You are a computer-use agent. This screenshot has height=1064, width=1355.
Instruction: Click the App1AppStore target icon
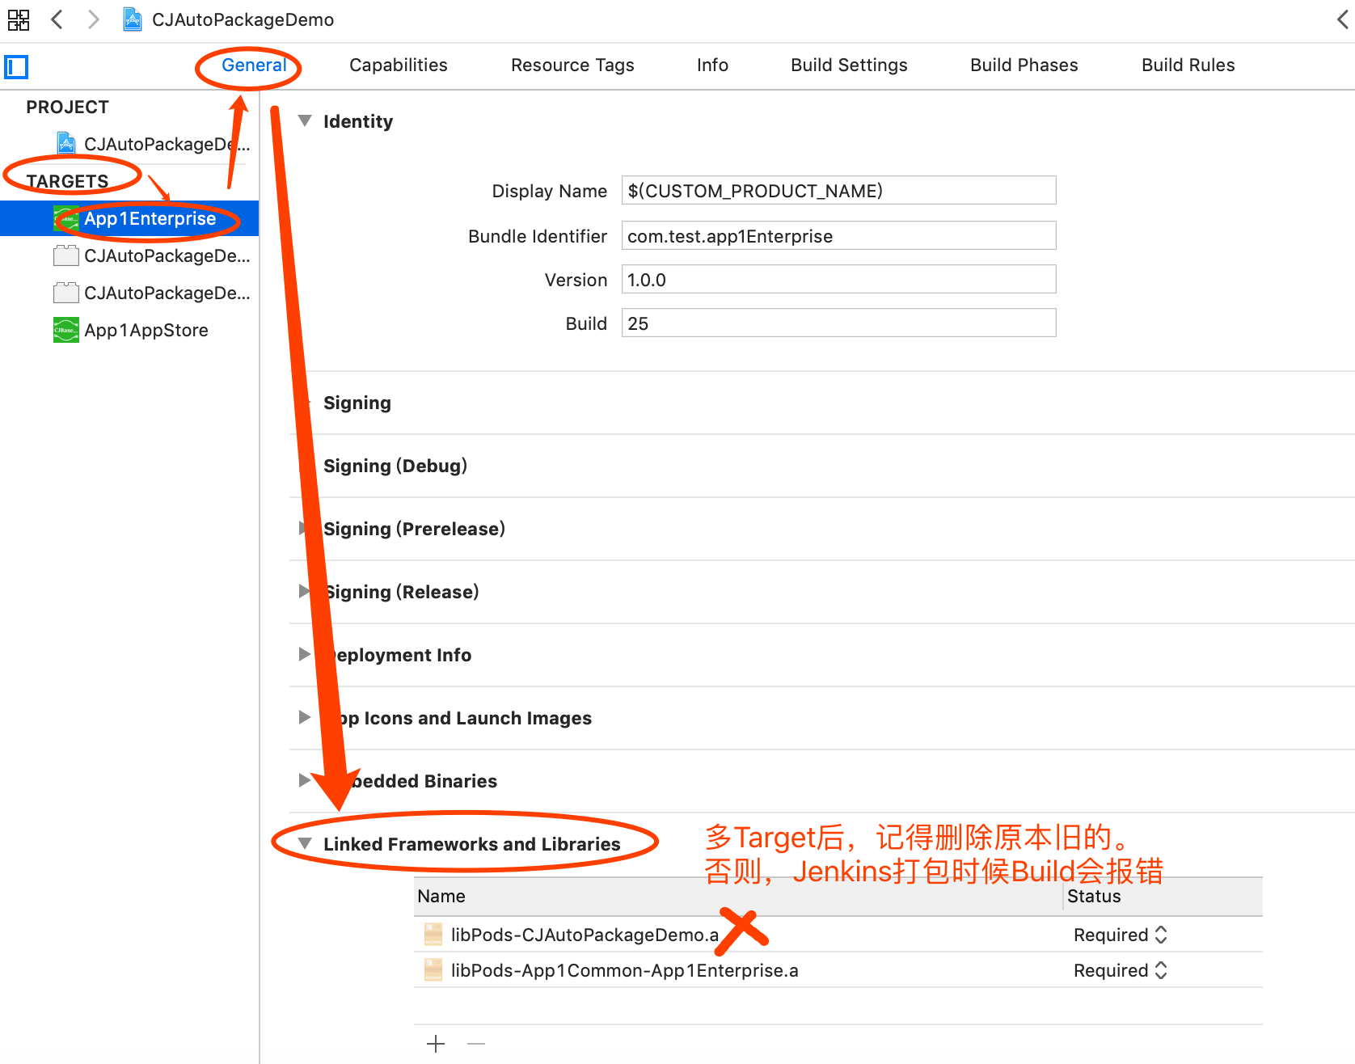(x=66, y=330)
